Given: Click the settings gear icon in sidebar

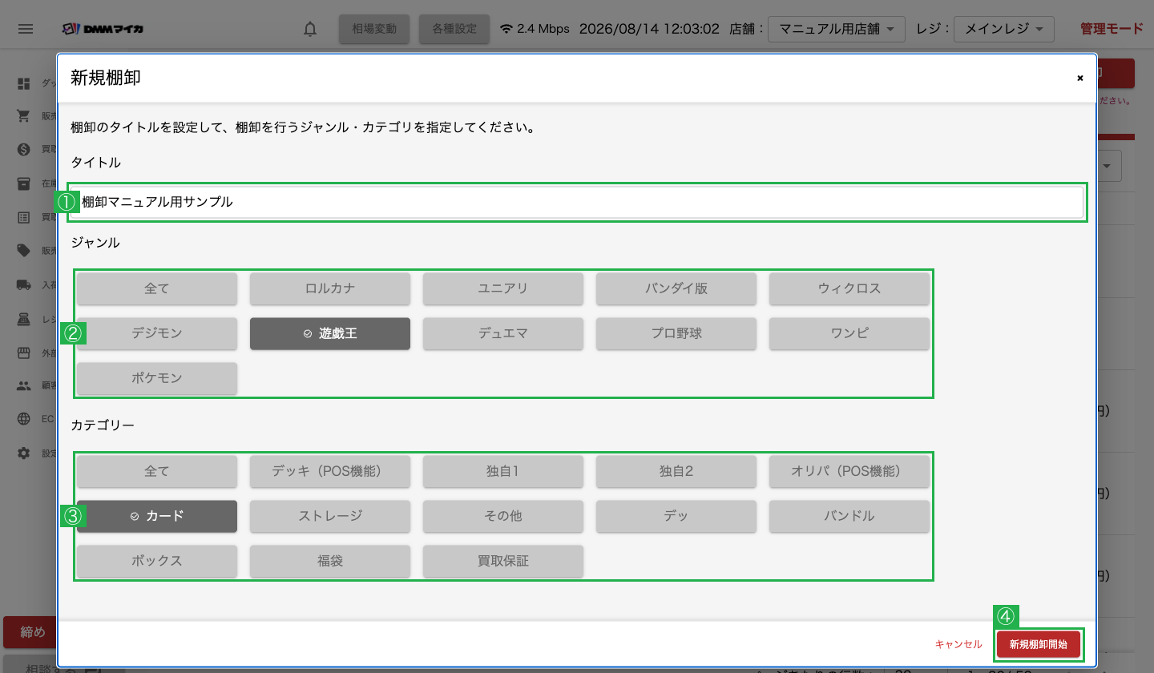Looking at the screenshot, I should point(24,453).
